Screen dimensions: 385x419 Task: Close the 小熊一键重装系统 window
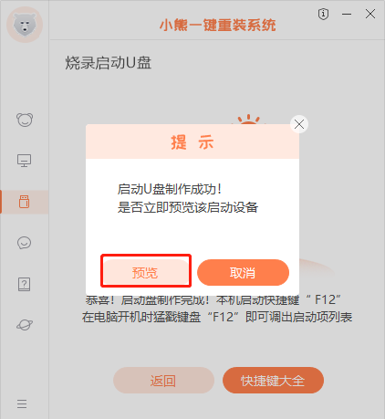point(370,14)
